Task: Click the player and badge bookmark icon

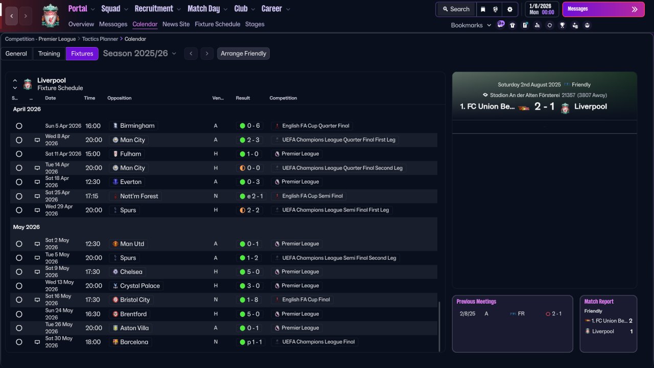Action: pos(575,25)
